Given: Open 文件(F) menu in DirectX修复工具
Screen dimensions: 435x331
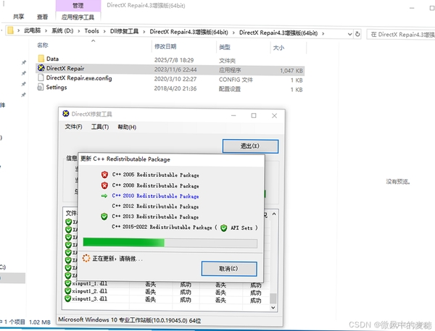Looking at the screenshot, I should [73, 127].
